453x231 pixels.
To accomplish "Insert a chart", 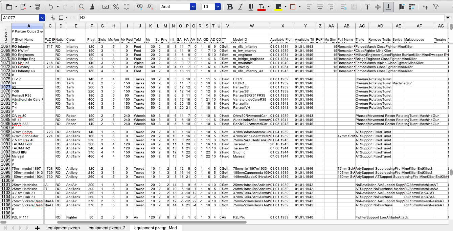I will 401,7.
